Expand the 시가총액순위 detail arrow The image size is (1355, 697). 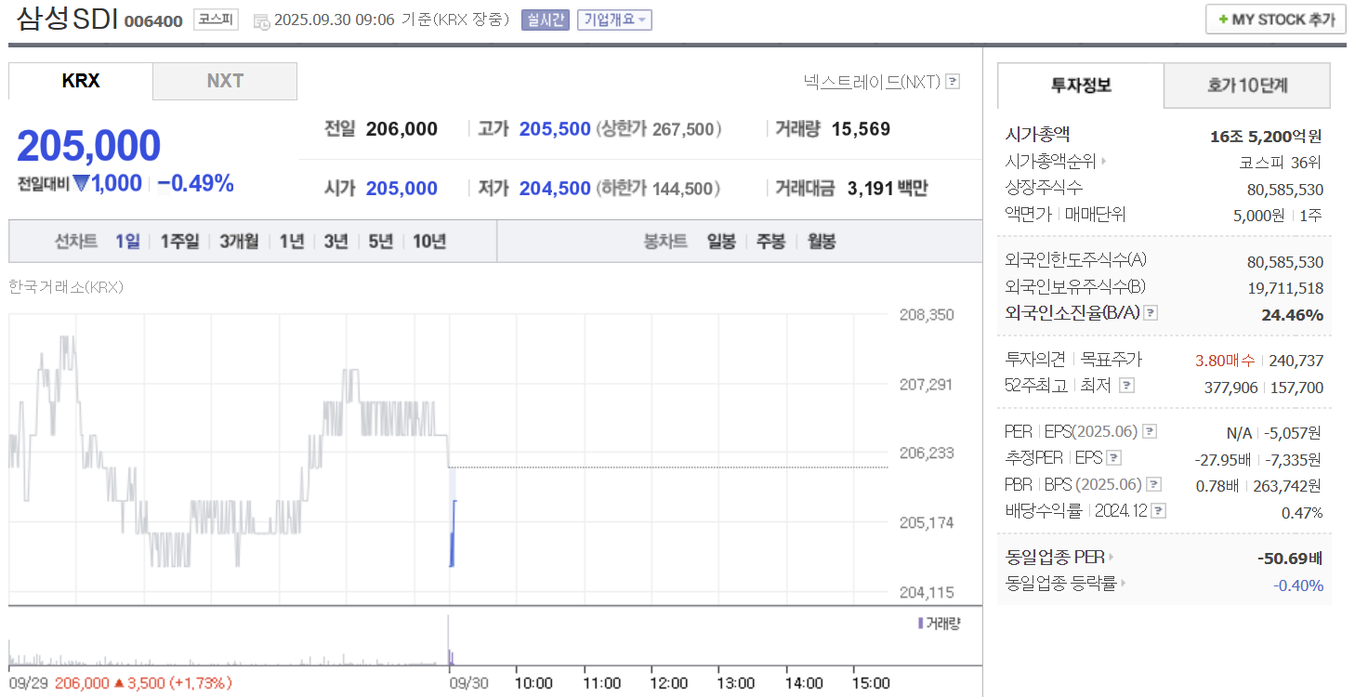point(1101,159)
